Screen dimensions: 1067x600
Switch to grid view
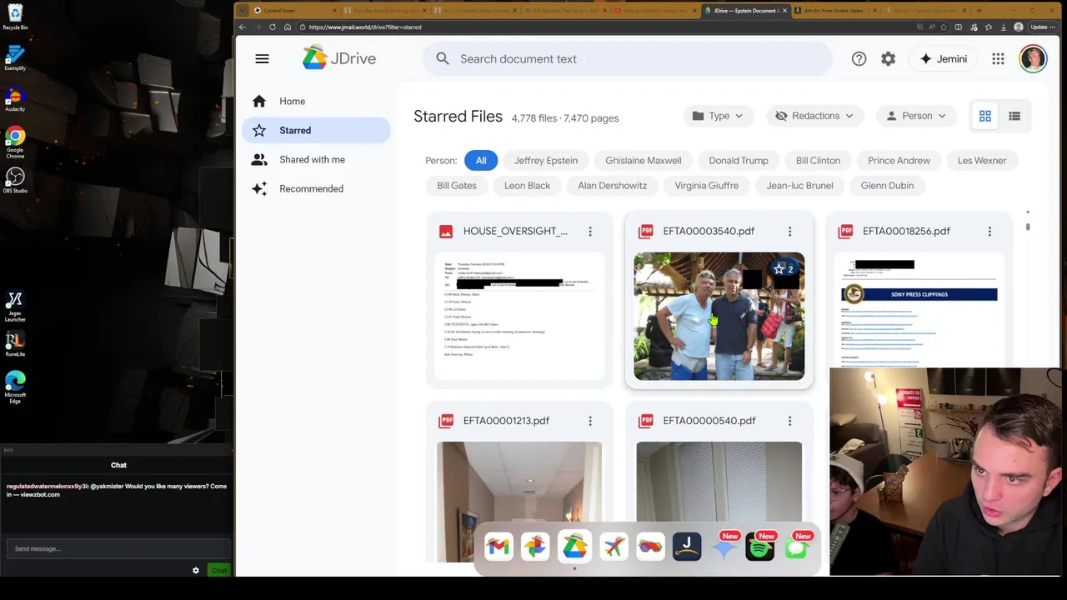pos(985,116)
